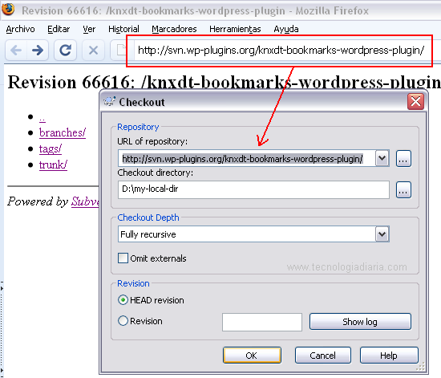Click the OK button in Checkout dialog
The image size is (441, 378).
[x=252, y=356]
